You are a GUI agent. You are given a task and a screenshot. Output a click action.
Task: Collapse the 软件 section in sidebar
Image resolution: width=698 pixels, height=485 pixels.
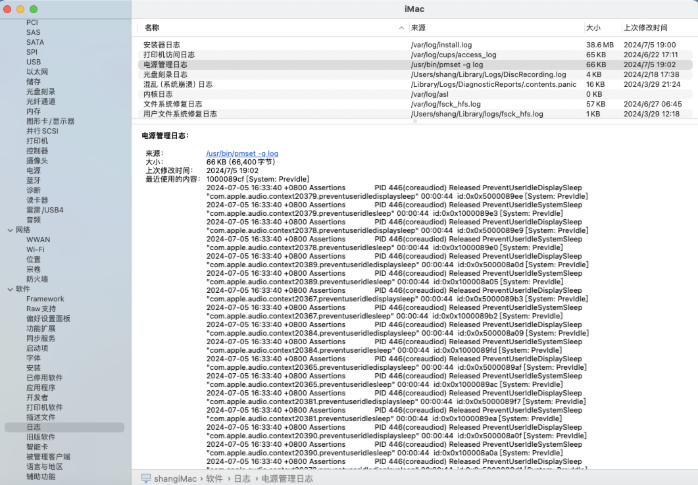10,289
